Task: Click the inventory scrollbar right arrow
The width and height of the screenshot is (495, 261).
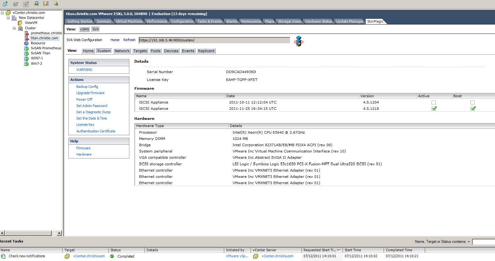Action: tap(59, 233)
